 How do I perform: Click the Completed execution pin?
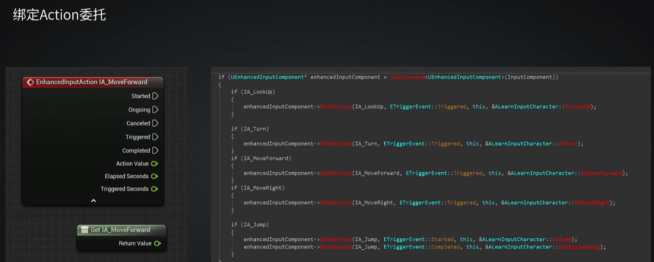pos(155,150)
